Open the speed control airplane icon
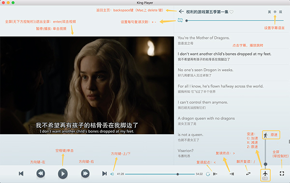Screen dimensions: 290x183 (x=265, y=173)
